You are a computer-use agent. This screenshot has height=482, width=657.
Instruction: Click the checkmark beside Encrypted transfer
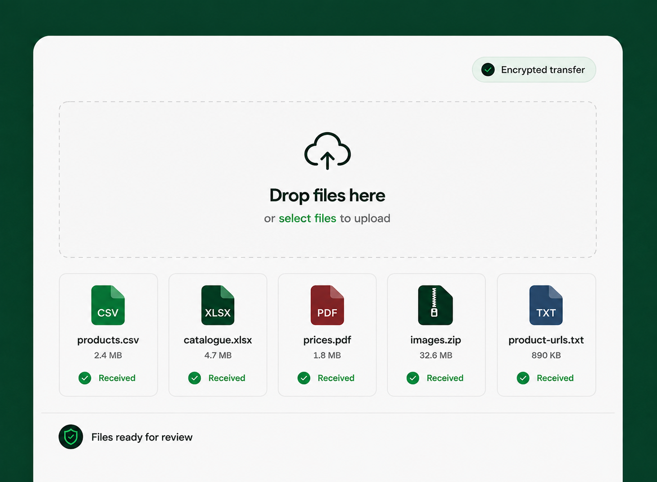point(488,69)
